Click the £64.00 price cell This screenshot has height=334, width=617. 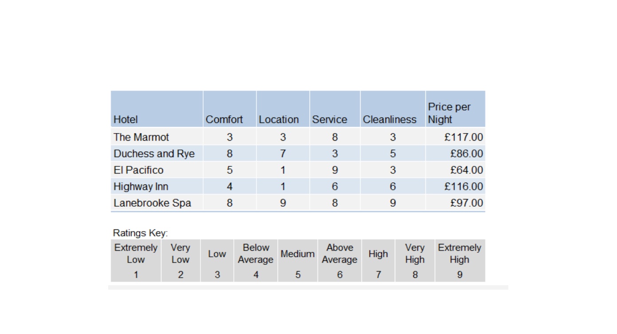[x=456, y=170]
